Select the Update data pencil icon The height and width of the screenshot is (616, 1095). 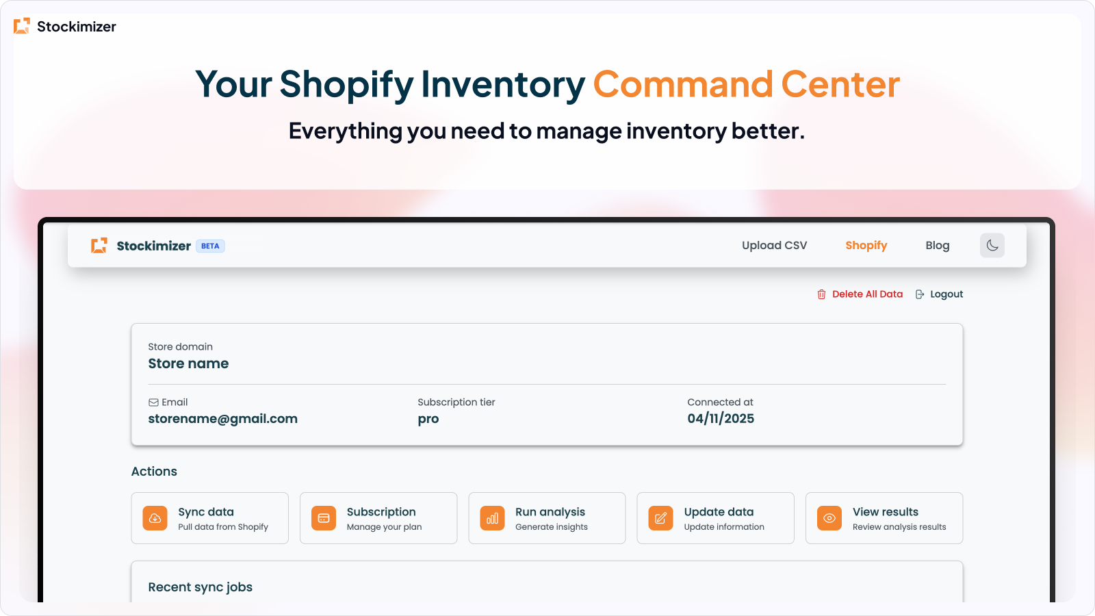click(x=660, y=518)
